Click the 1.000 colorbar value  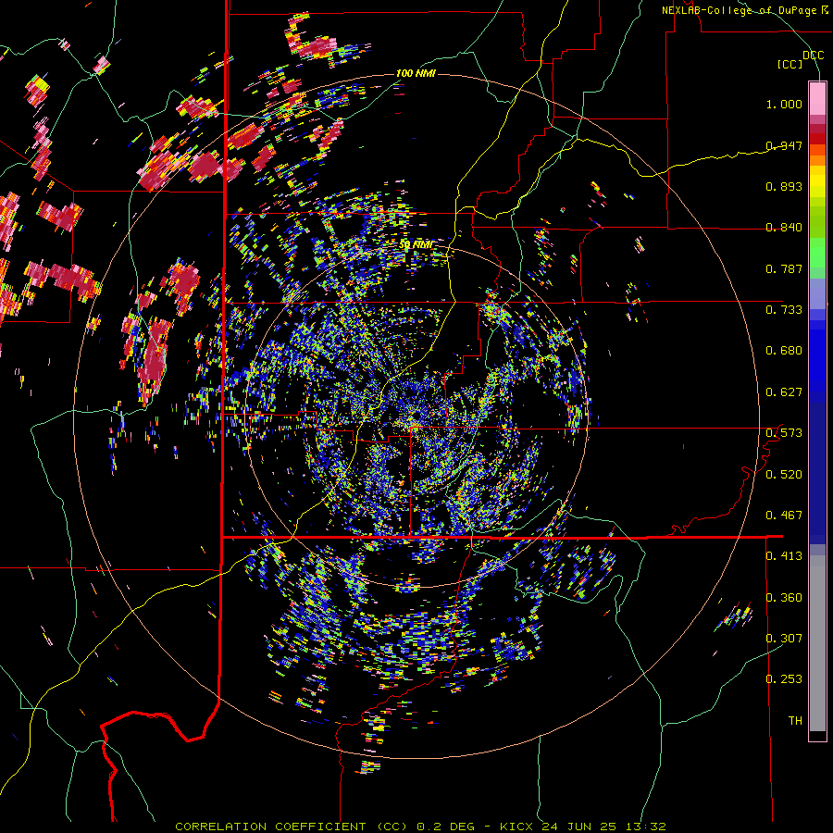click(x=784, y=104)
